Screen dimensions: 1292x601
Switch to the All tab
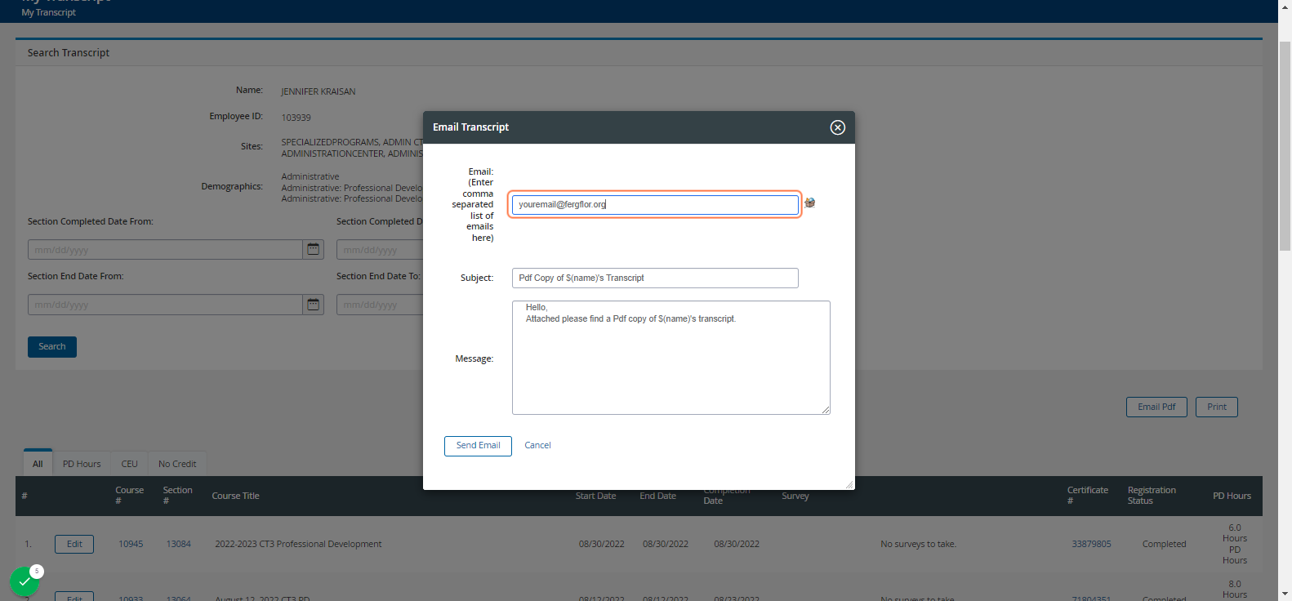[x=38, y=463]
